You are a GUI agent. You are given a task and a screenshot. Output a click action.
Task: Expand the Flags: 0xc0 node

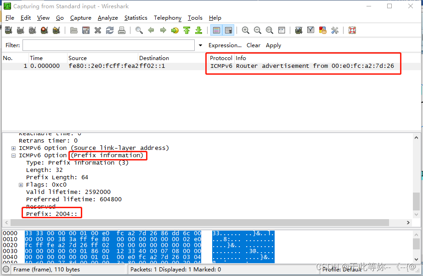click(21, 185)
